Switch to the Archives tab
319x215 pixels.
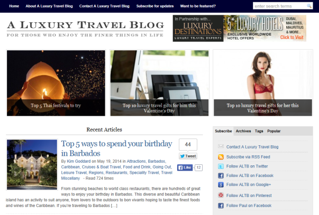coord(243,131)
